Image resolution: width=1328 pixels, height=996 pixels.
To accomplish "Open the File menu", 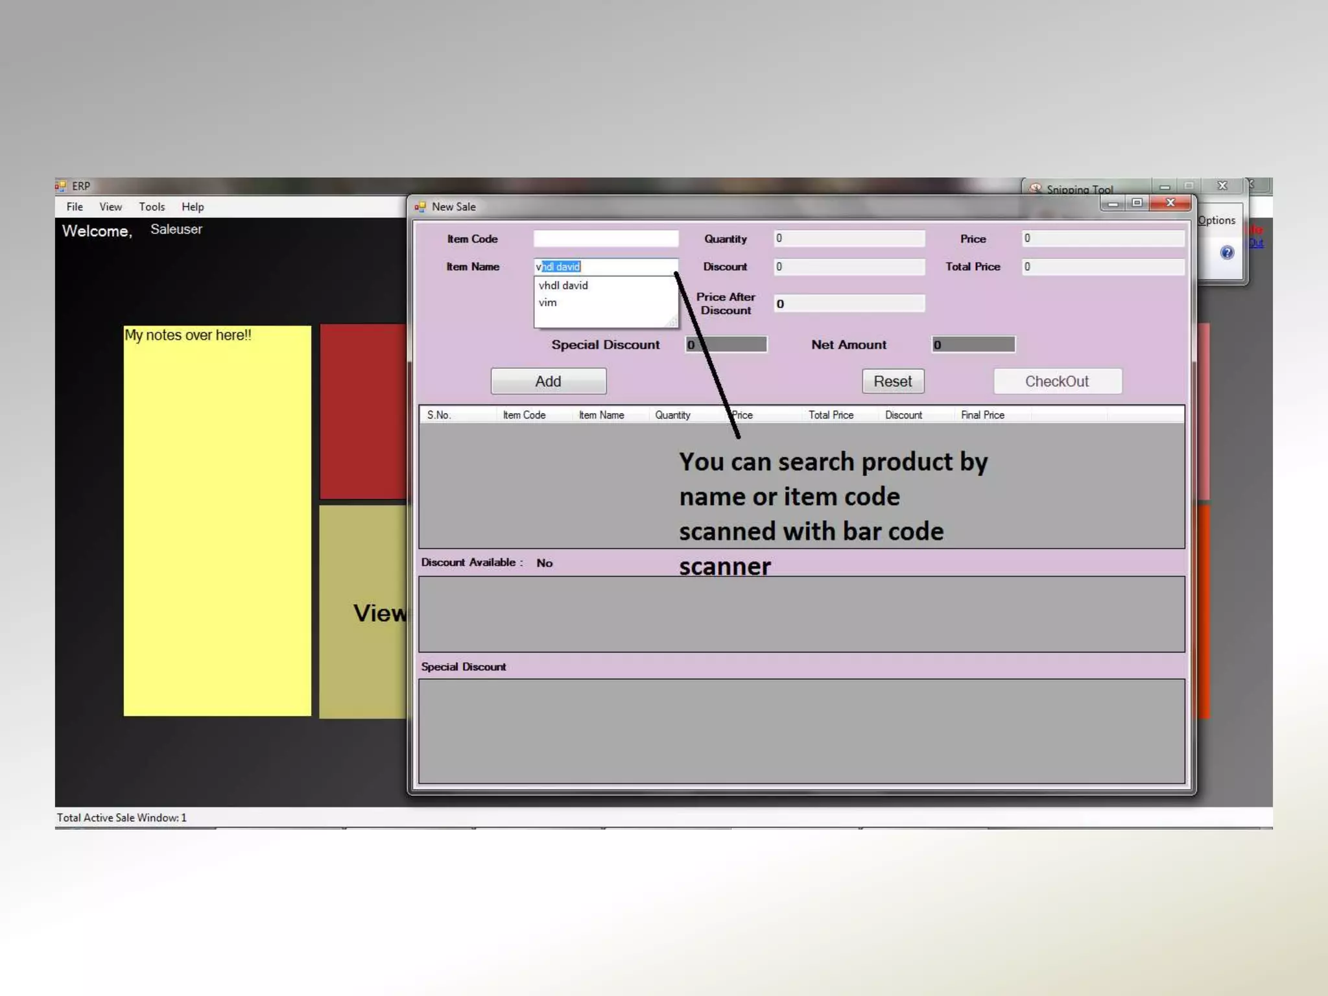I will pos(75,207).
